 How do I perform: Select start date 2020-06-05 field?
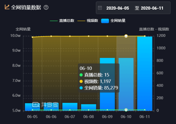point(118,8)
